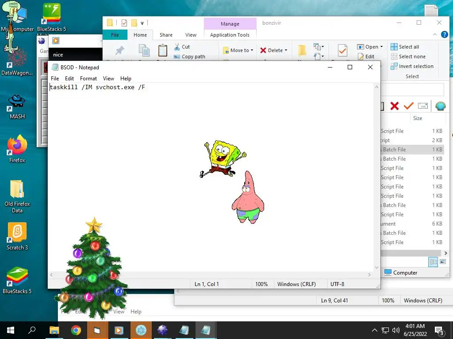This screenshot has width=453, height=339.
Task: Open Format menu in BSOD Notepad
Action: [88, 79]
